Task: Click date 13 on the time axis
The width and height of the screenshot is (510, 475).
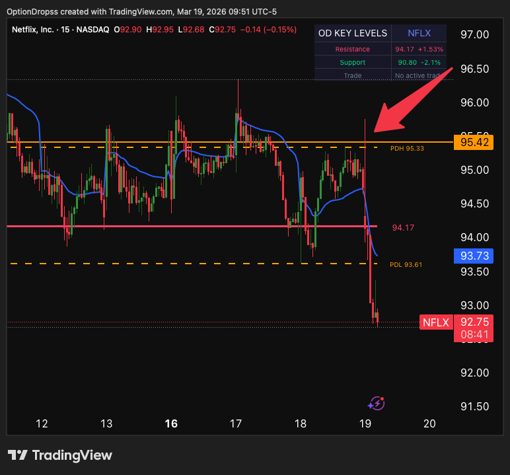Action: click(106, 423)
